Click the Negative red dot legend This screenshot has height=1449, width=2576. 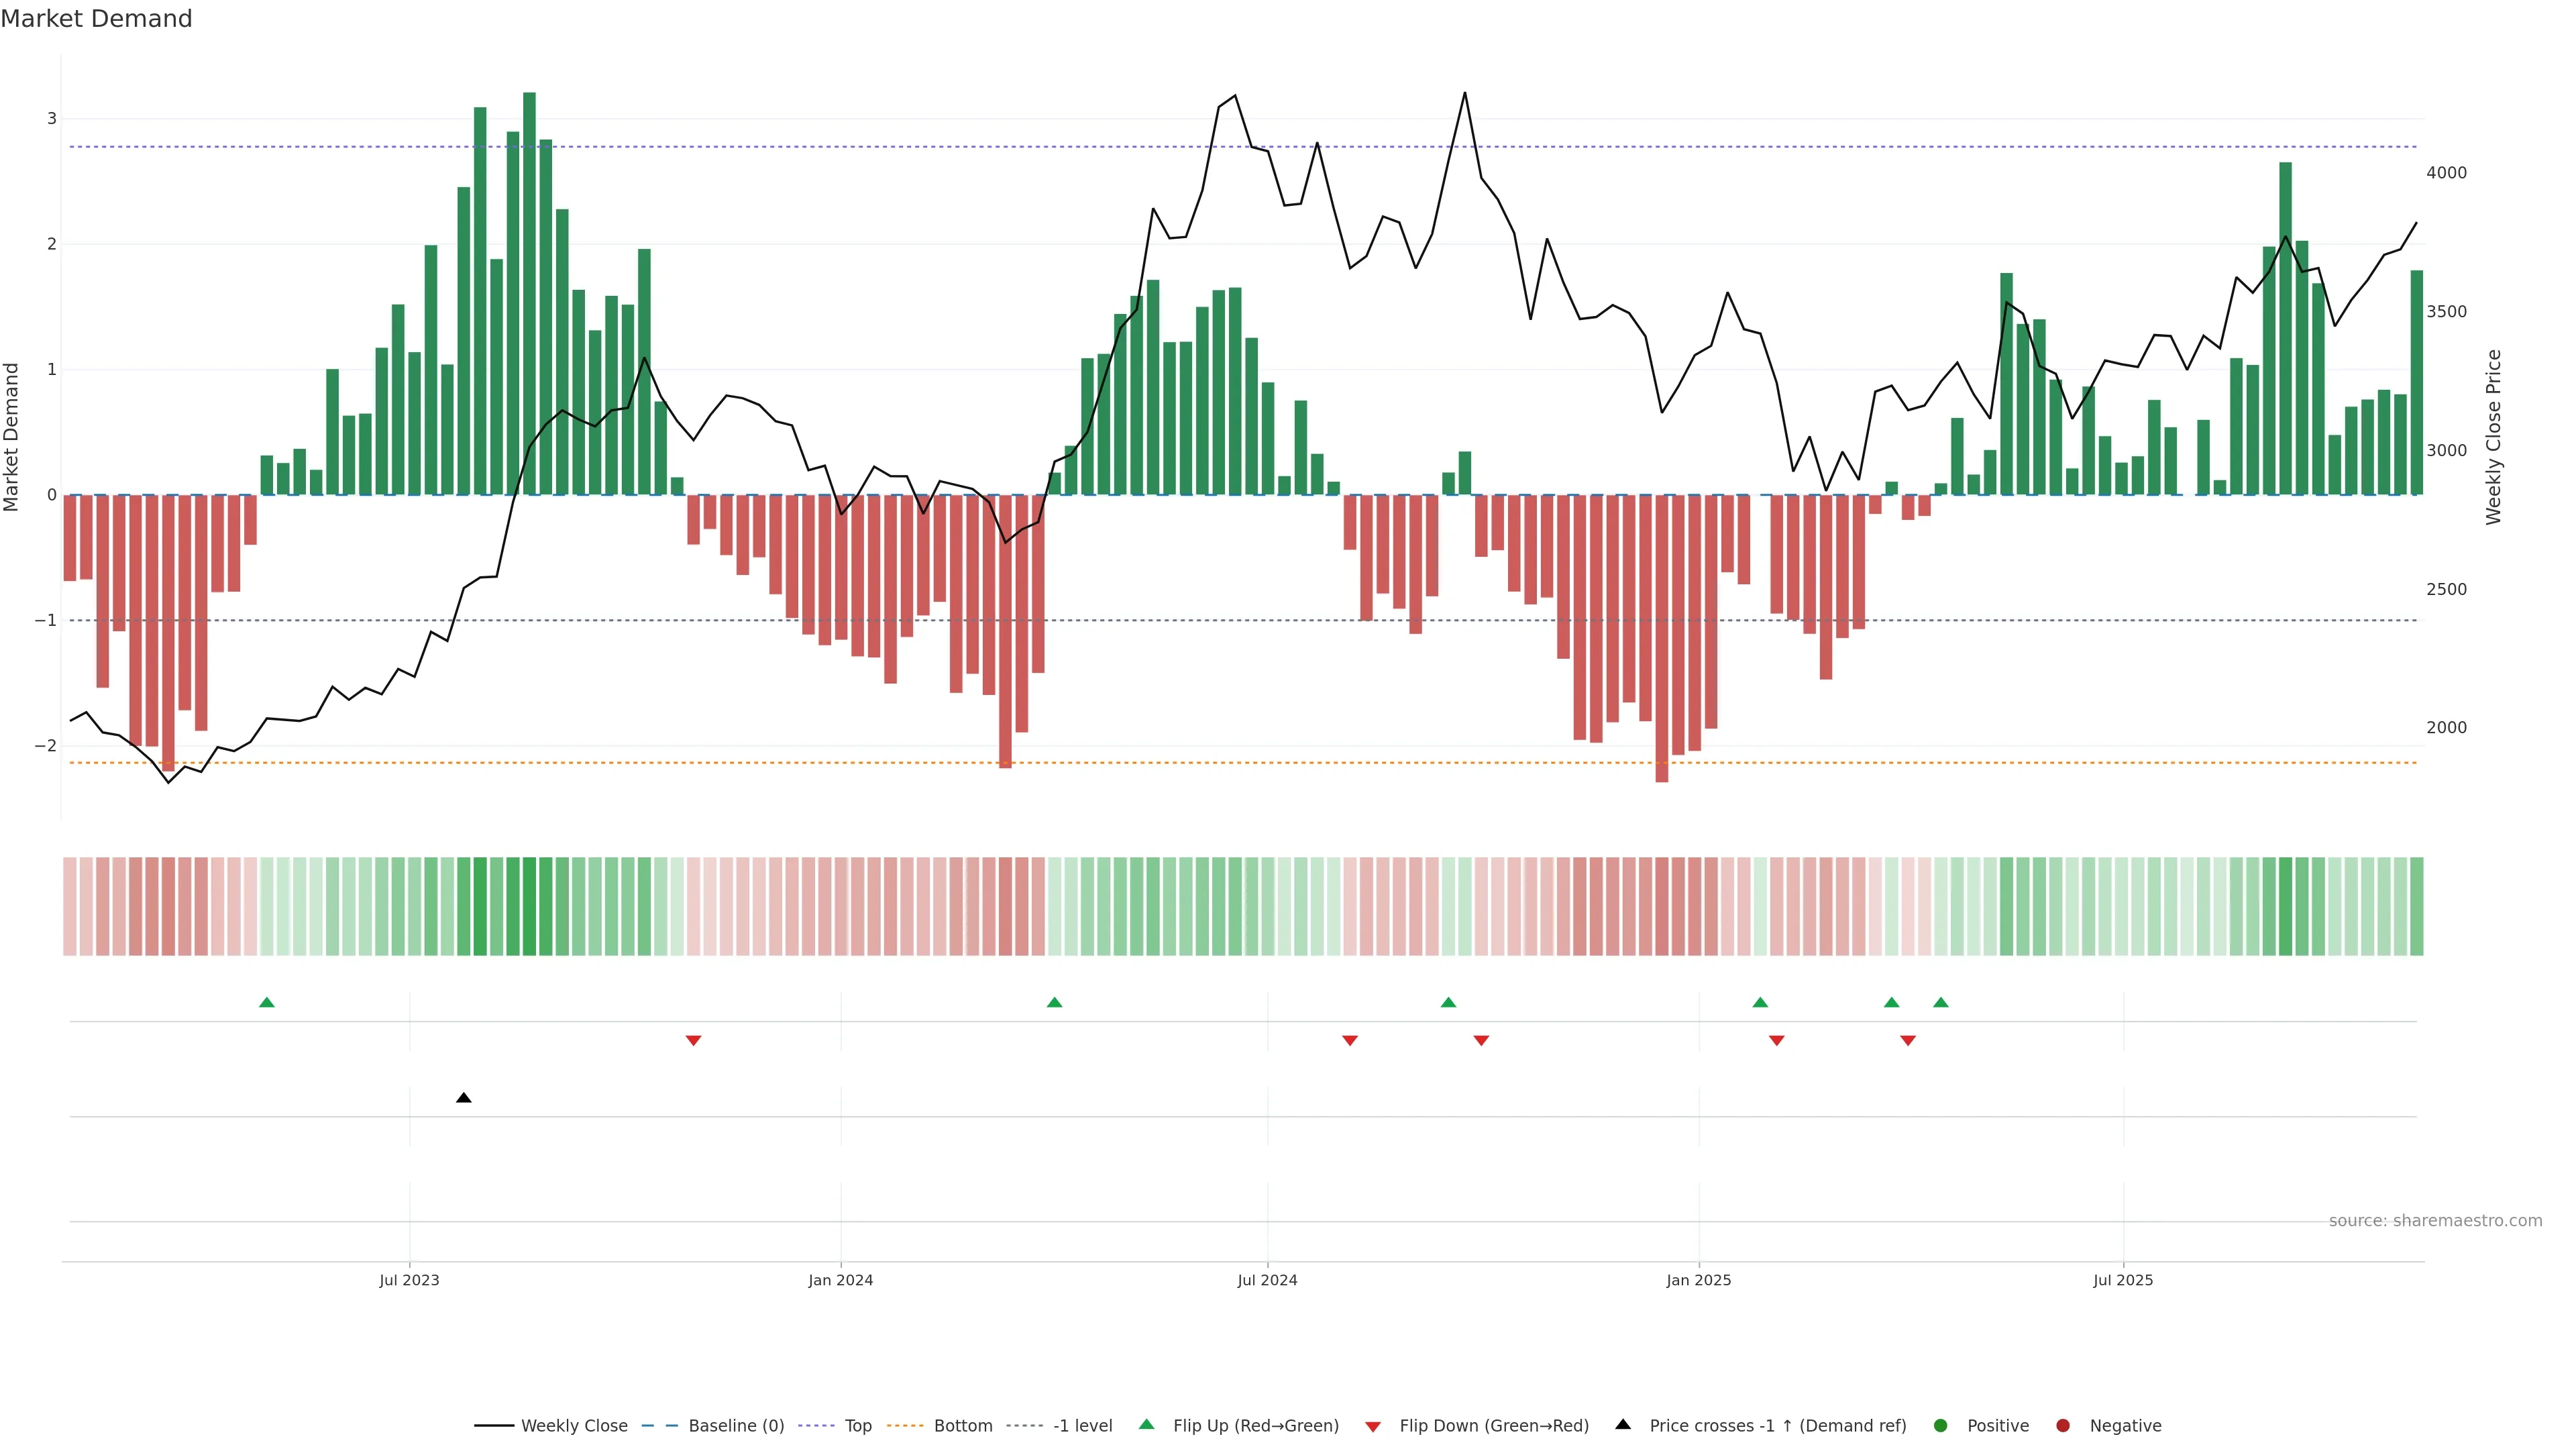pos(2063,1426)
